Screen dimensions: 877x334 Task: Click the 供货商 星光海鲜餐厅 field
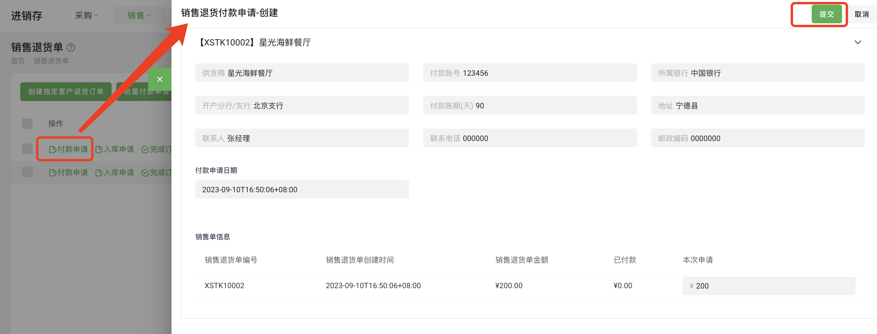[x=302, y=73]
